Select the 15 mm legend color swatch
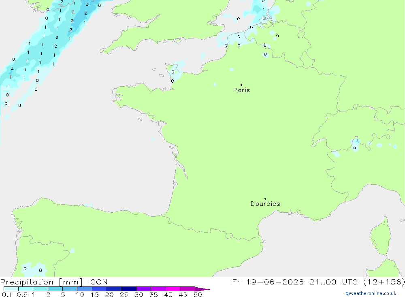 (99, 289)
